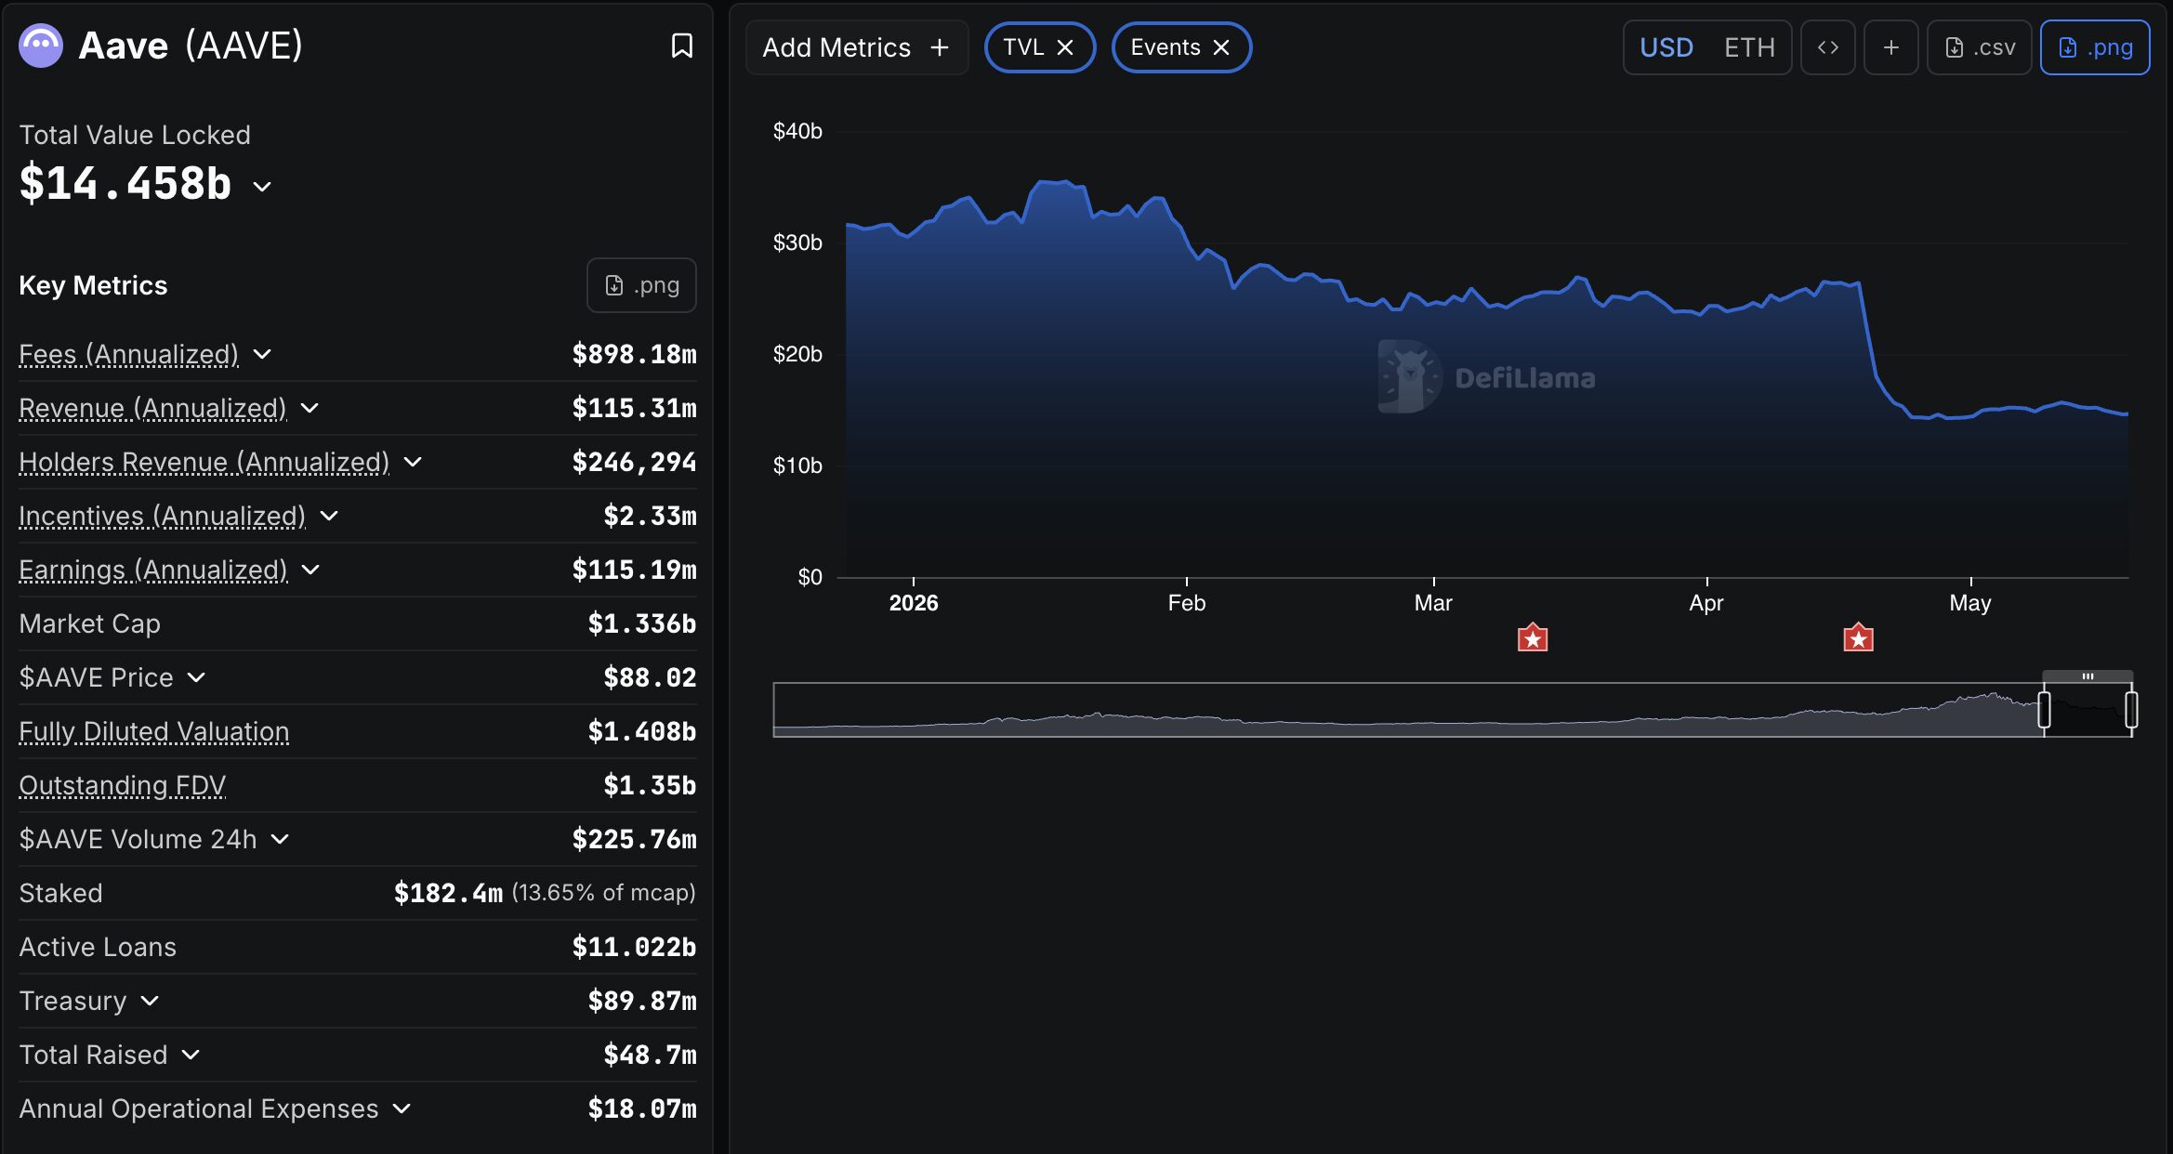Expand the Treasury breakdown
This screenshot has height=1154, width=2173.
[150, 1001]
